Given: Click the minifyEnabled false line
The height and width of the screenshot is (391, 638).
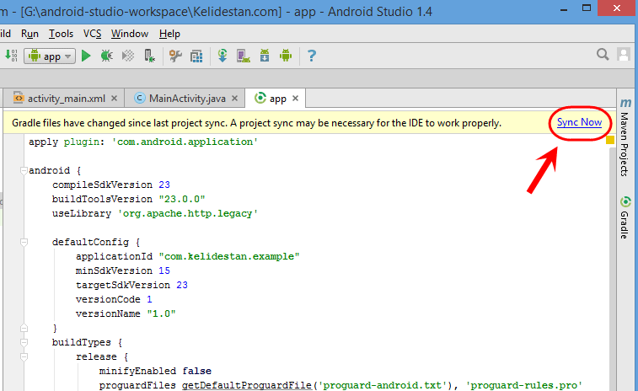Looking at the screenshot, I should point(155,371).
